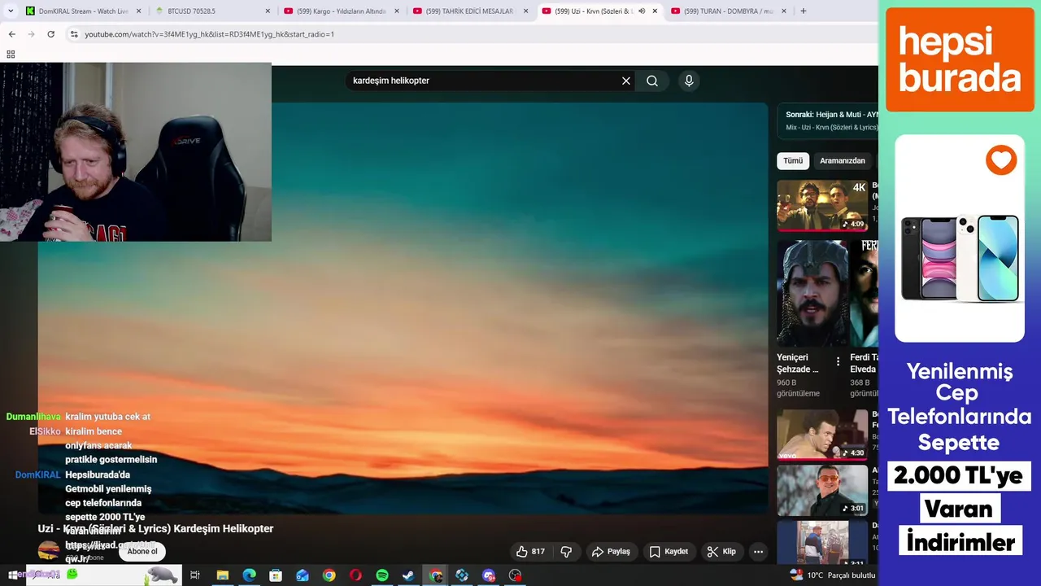Close the TAHRİK EDİCİ MESAJLAR tab

point(525,11)
